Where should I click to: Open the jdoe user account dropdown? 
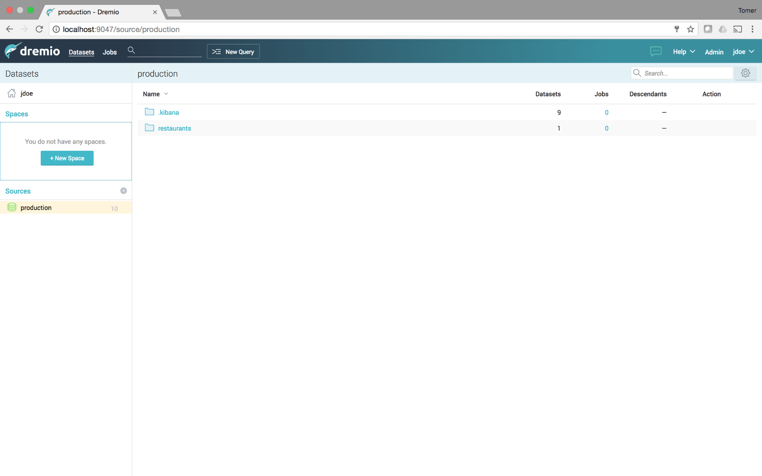click(x=743, y=52)
